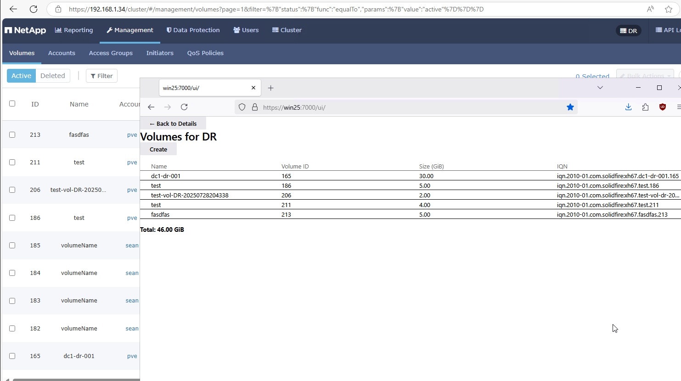Open the Cluster menu
The image size is (681, 381).
tap(287, 30)
